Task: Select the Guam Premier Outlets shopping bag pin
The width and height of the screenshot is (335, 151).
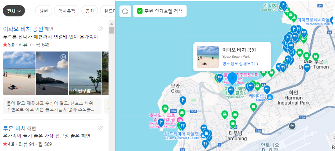Action: coord(206,133)
